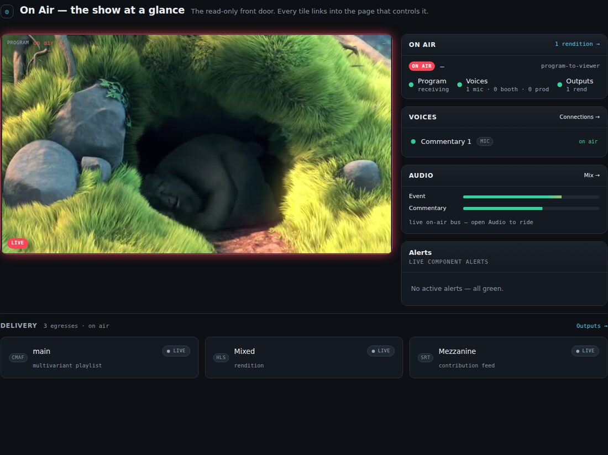Image resolution: width=608 pixels, height=455 pixels.
Task: Click the '3 egresses · on air' text
Action: pyautogui.click(x=76, y=326)
